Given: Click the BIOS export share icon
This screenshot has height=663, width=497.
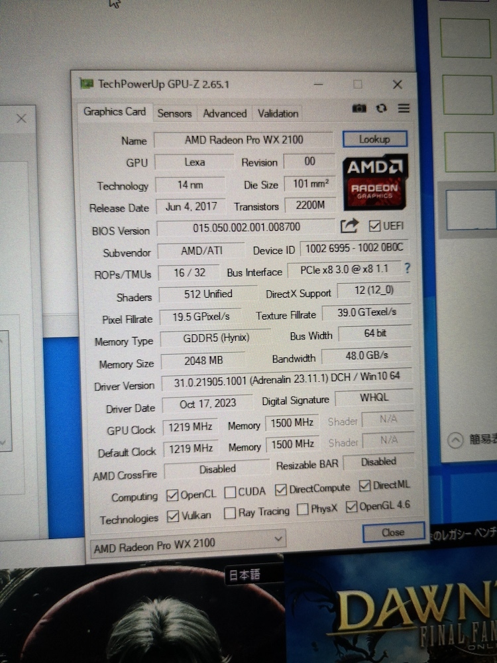Looking at the screenshot, I should click(x=349, y=226).
